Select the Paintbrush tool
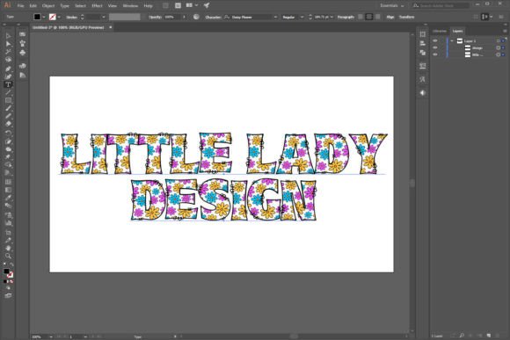 [x=8, y=108]
